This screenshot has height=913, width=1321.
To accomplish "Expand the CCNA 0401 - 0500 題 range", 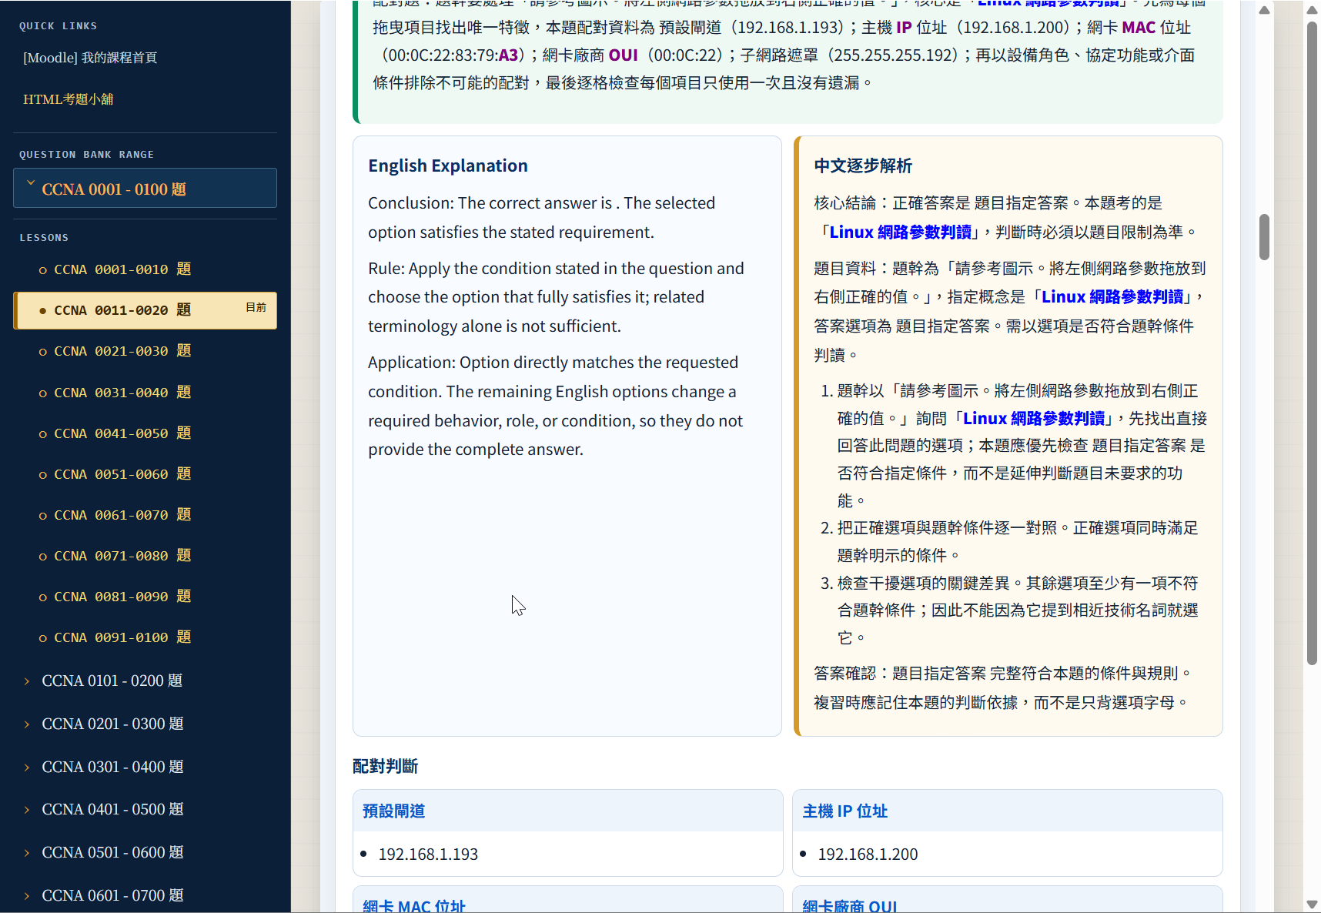I will (112, 809).
